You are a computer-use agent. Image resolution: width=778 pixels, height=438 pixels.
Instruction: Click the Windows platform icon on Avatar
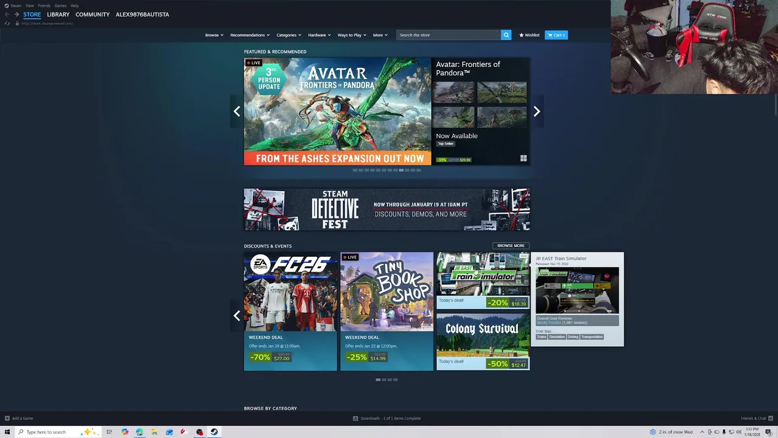tap(523, 158)
